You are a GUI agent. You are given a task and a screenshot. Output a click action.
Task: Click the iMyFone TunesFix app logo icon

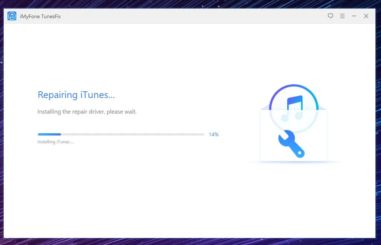coord(12,16)
